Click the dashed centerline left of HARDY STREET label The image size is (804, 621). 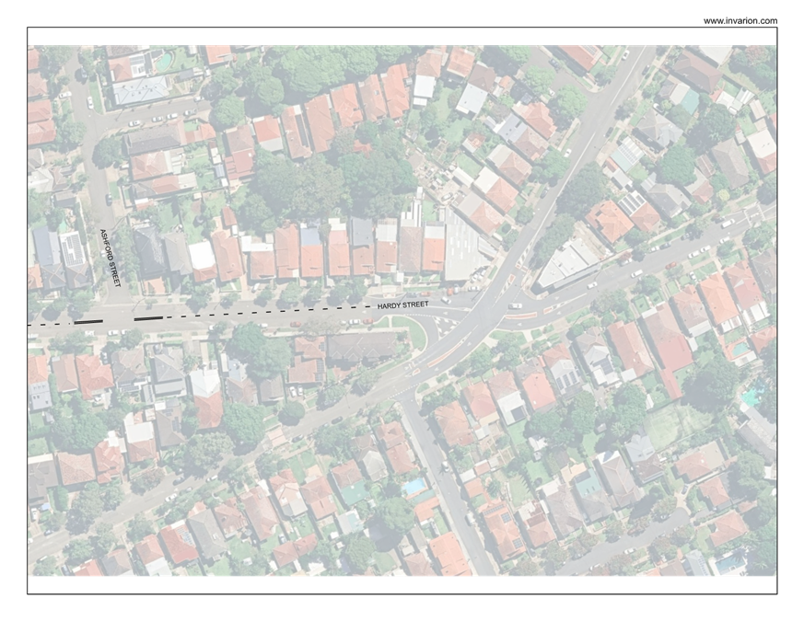[276, 312]
